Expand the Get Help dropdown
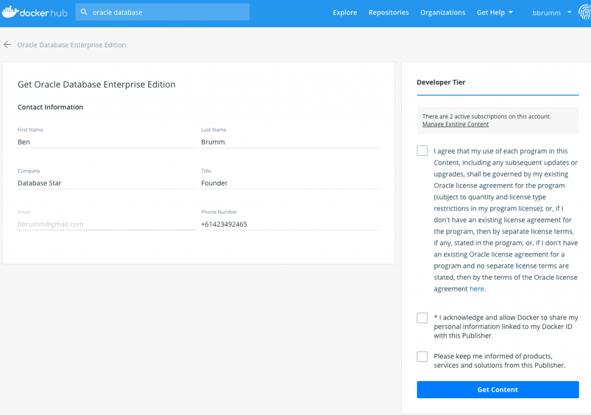This screenshot has width=591, height=415. (x=494, y=13)
